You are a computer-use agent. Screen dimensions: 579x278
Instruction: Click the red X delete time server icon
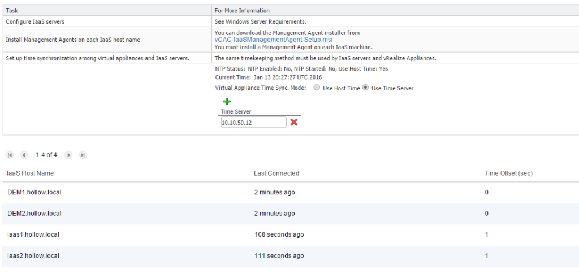pyautogui.click(x=294, y=122)
